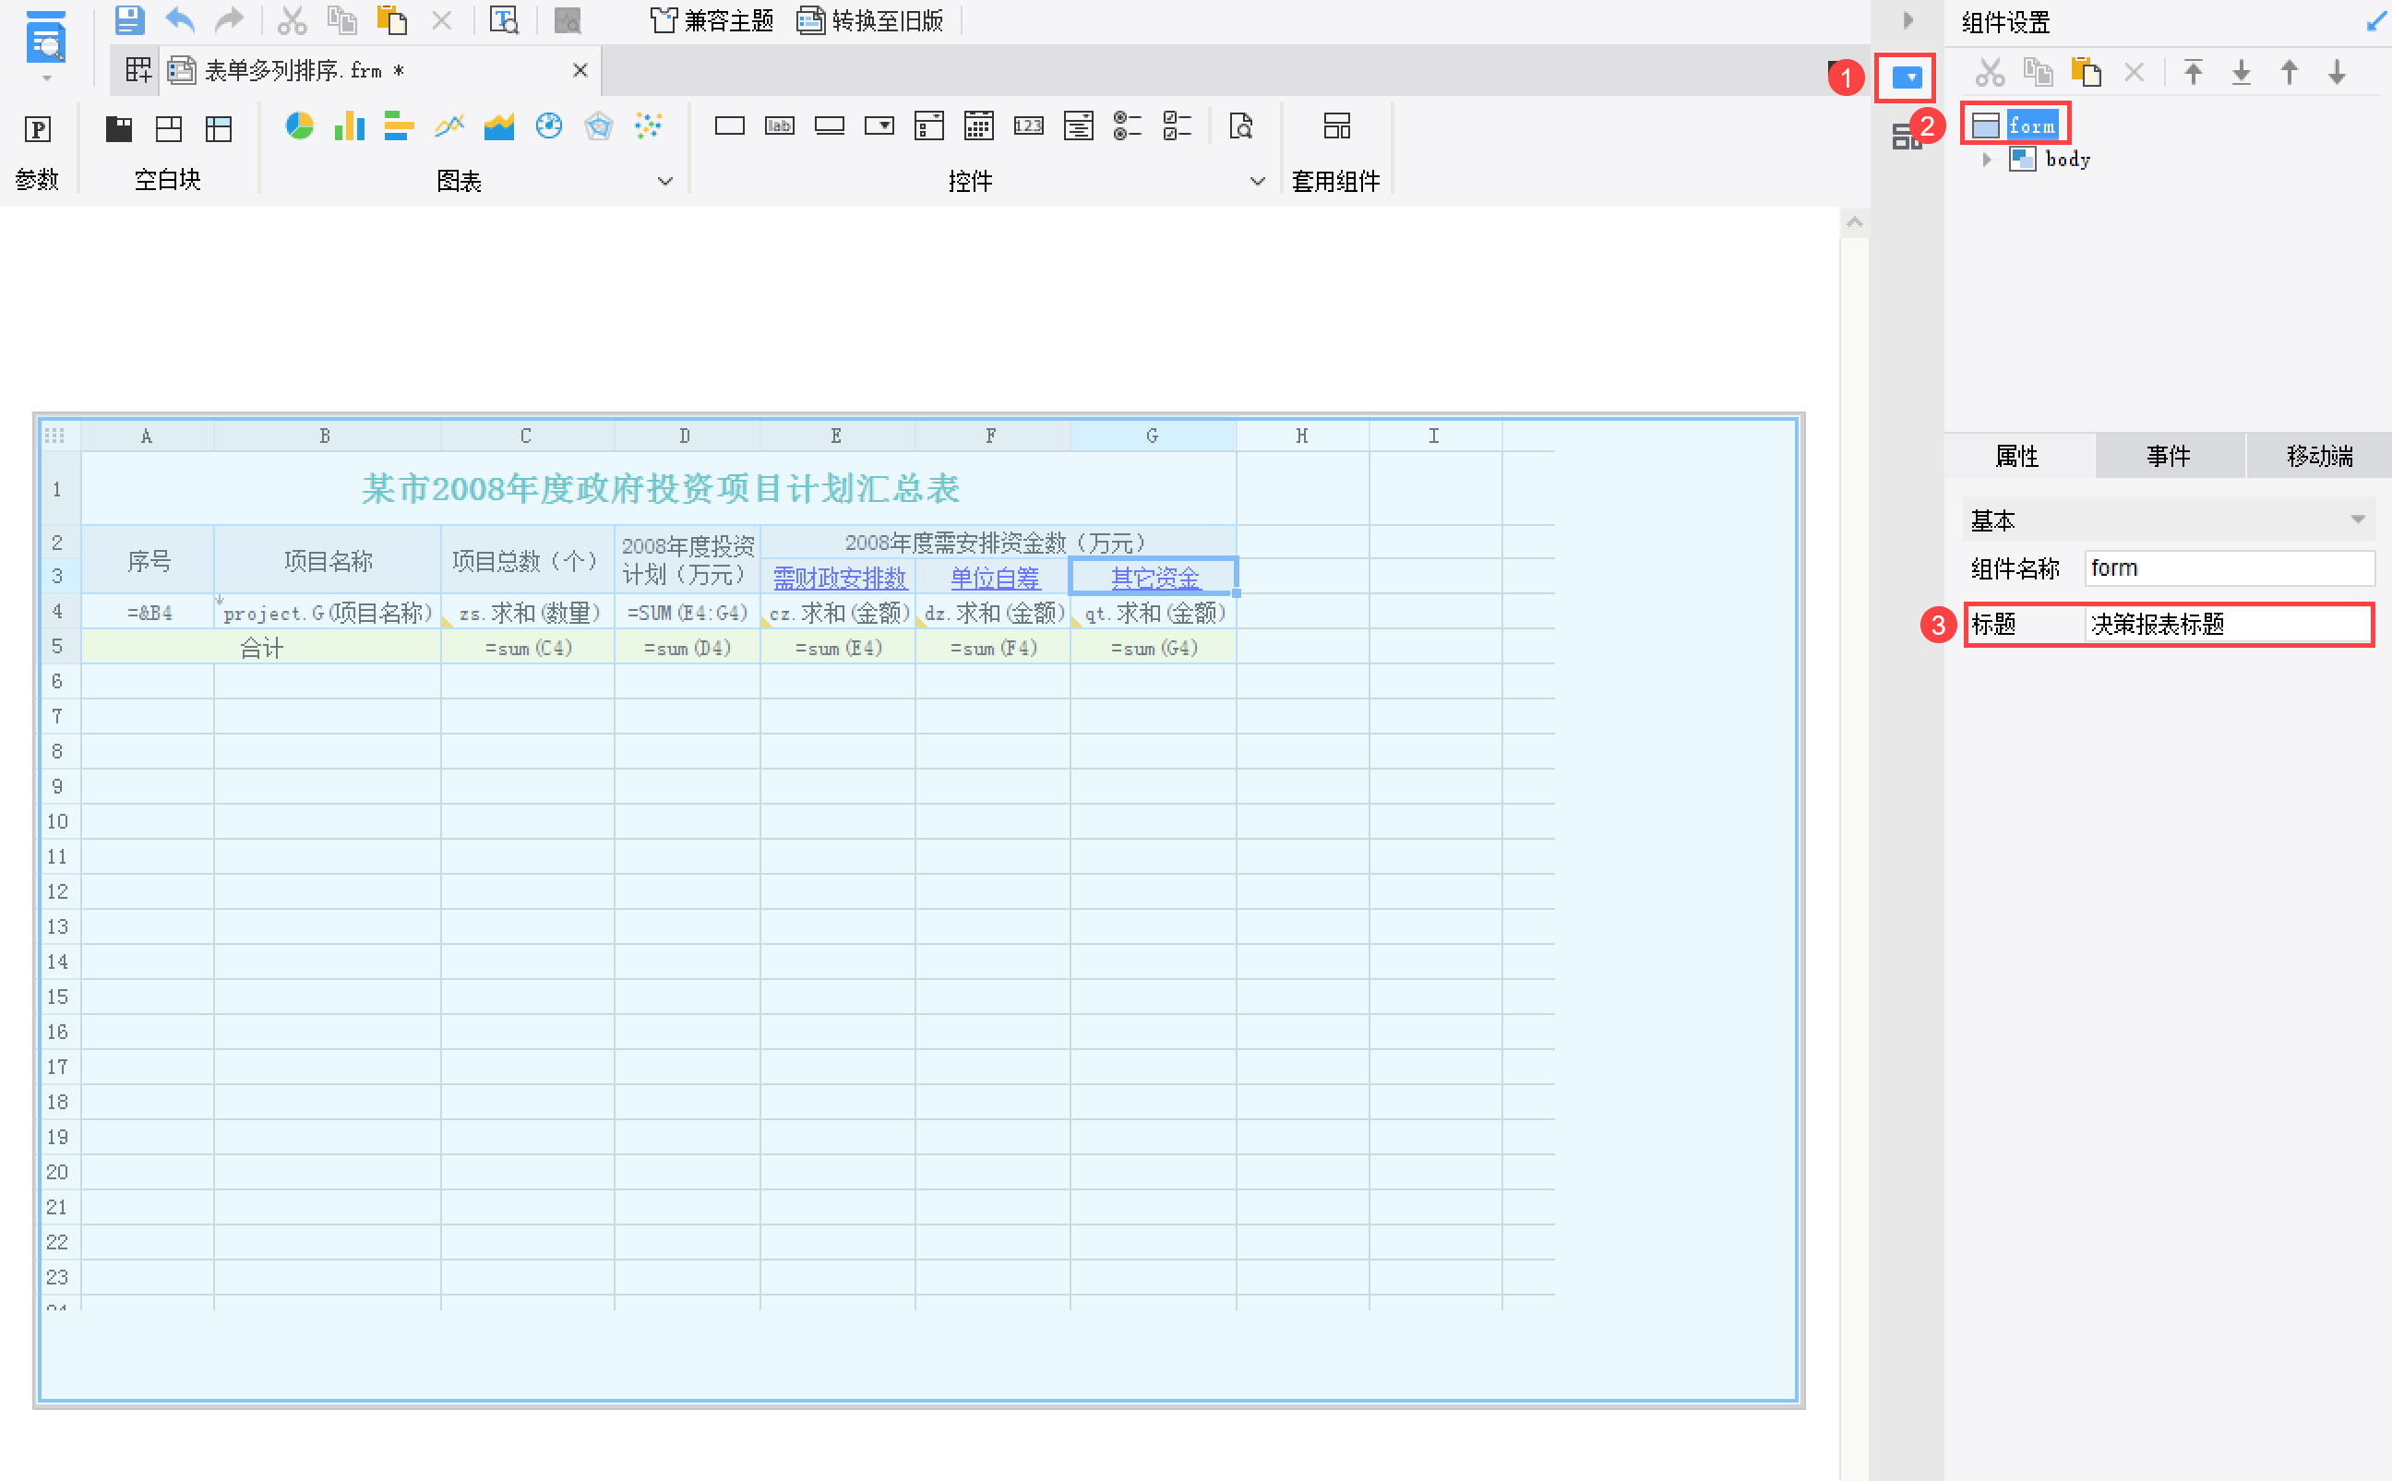This screenshot has width=2392, height=1481.
Task: Add the area chart component
Action: click(498, 126)
